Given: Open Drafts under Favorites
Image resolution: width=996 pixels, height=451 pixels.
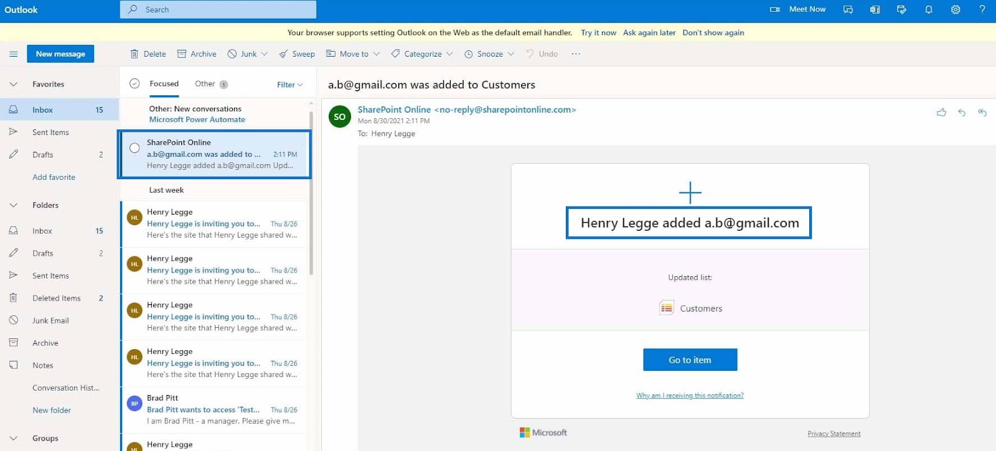Looking at the screenshot, I should click(43, 155).
